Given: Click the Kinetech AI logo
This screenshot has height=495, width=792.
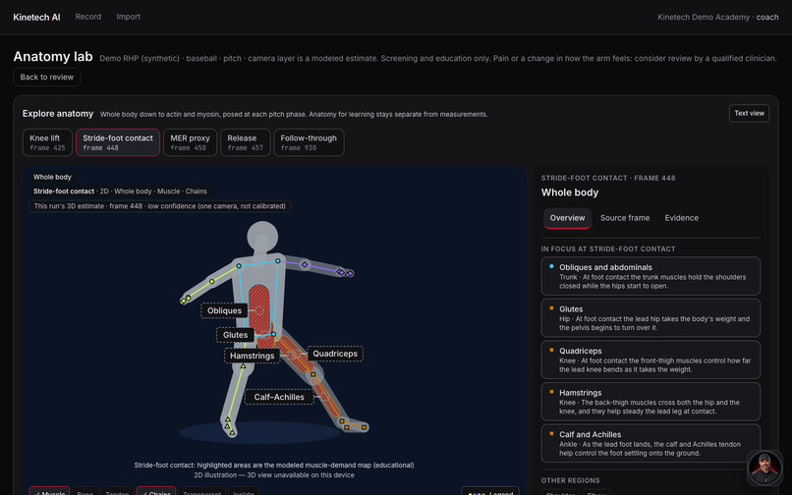Looking at the screenshot, I should coord(36,17).
